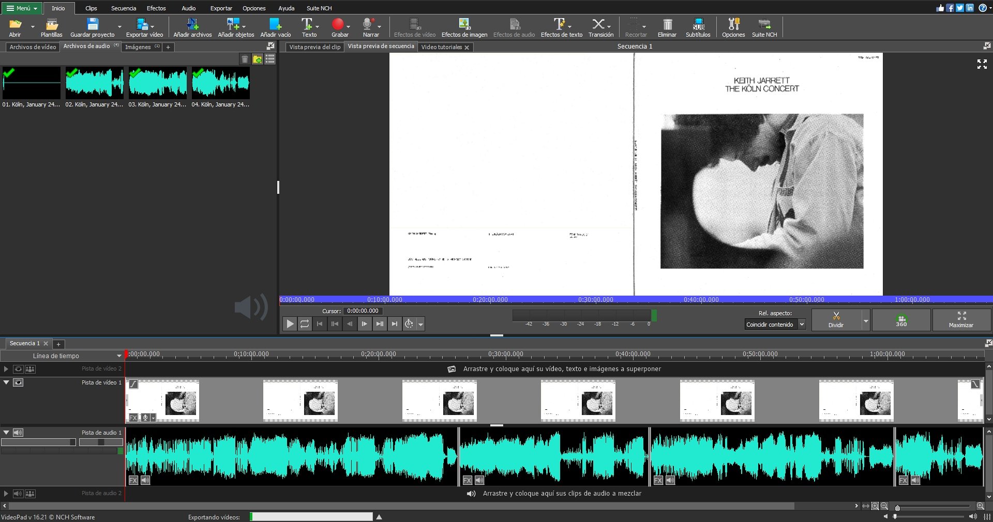Viewport: 993px width, 522px height.
Task: Toggle visibility of Pista de vídeo 2
Action: click(18, 369)
